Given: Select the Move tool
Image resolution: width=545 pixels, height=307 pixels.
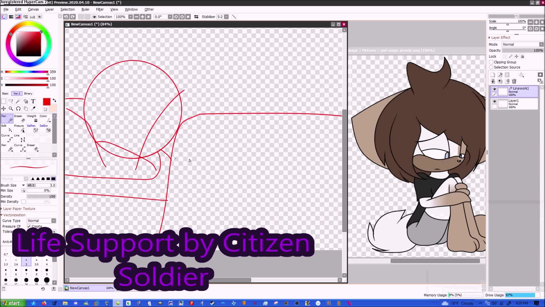Looking at the screenshot, I should coord(4,109).
